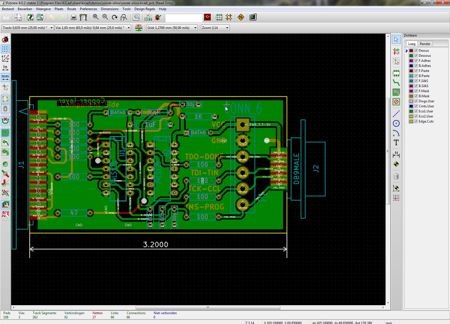This screenshot has height=324, width=450.
Task: Select the highlight net tool
Action: tap(396, 51)
